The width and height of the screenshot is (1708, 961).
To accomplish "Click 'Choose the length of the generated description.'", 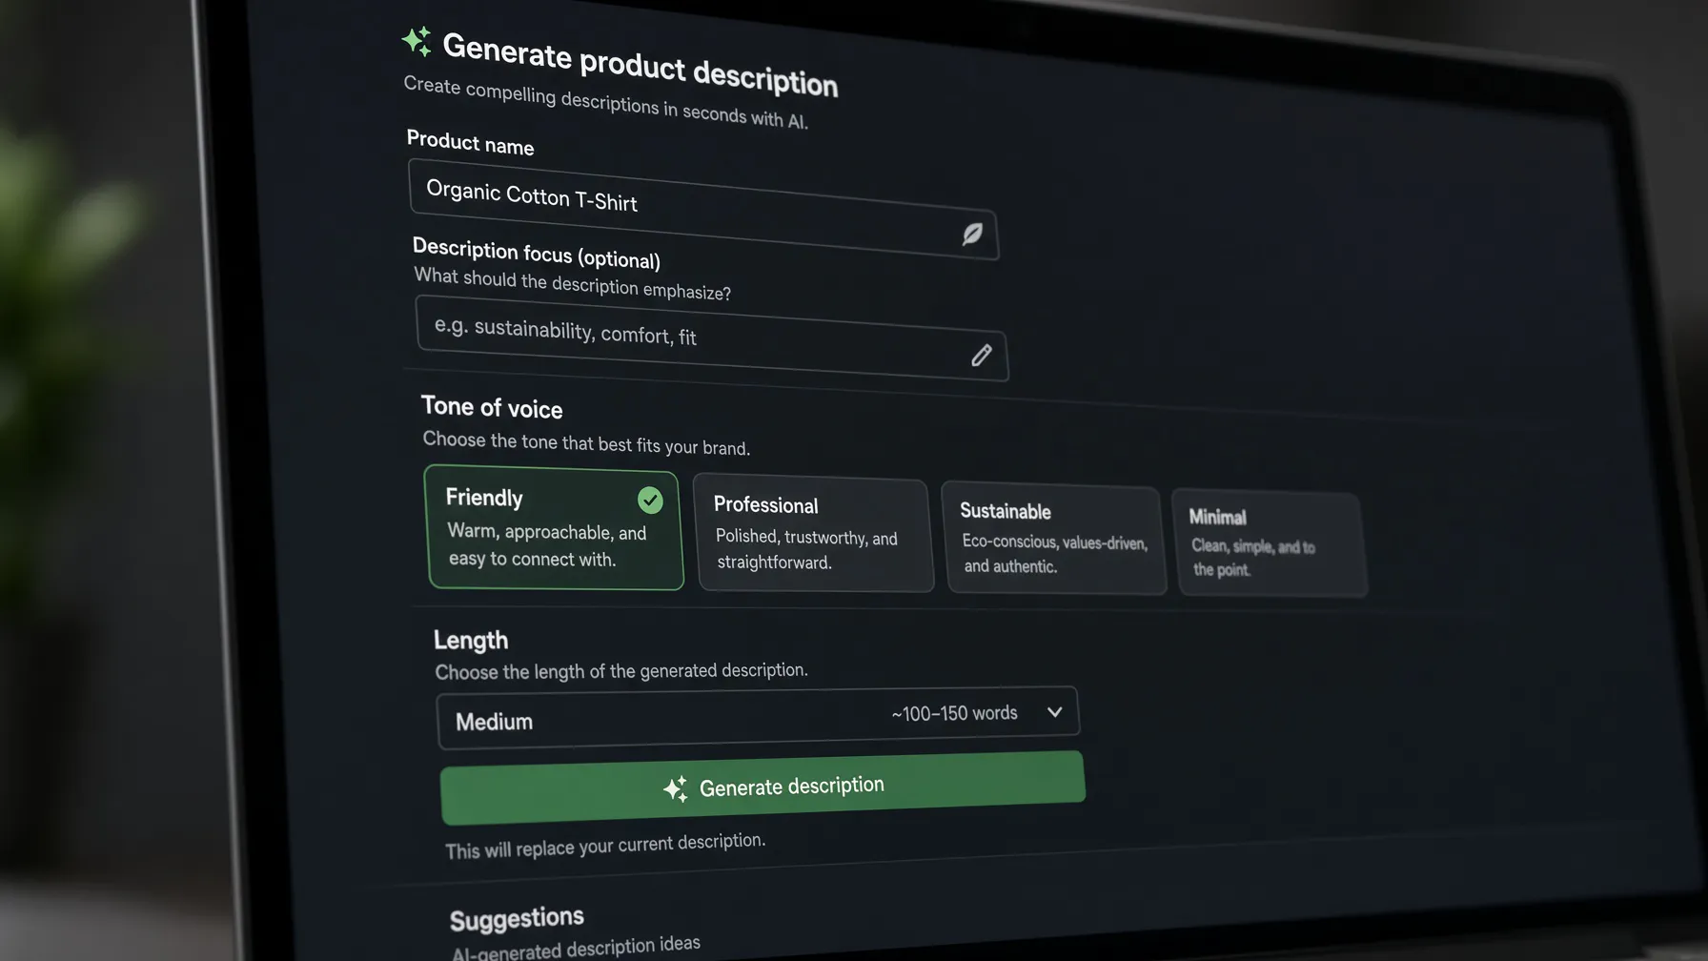I will pos(621,671).
